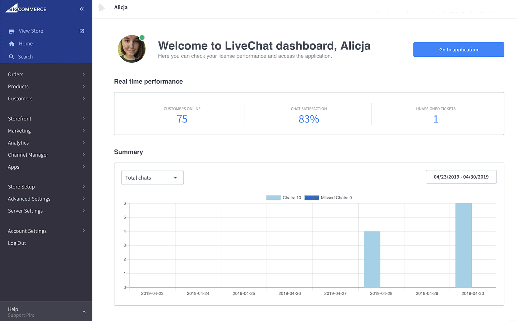Expand Storefront using its chevron

point(84,118)
